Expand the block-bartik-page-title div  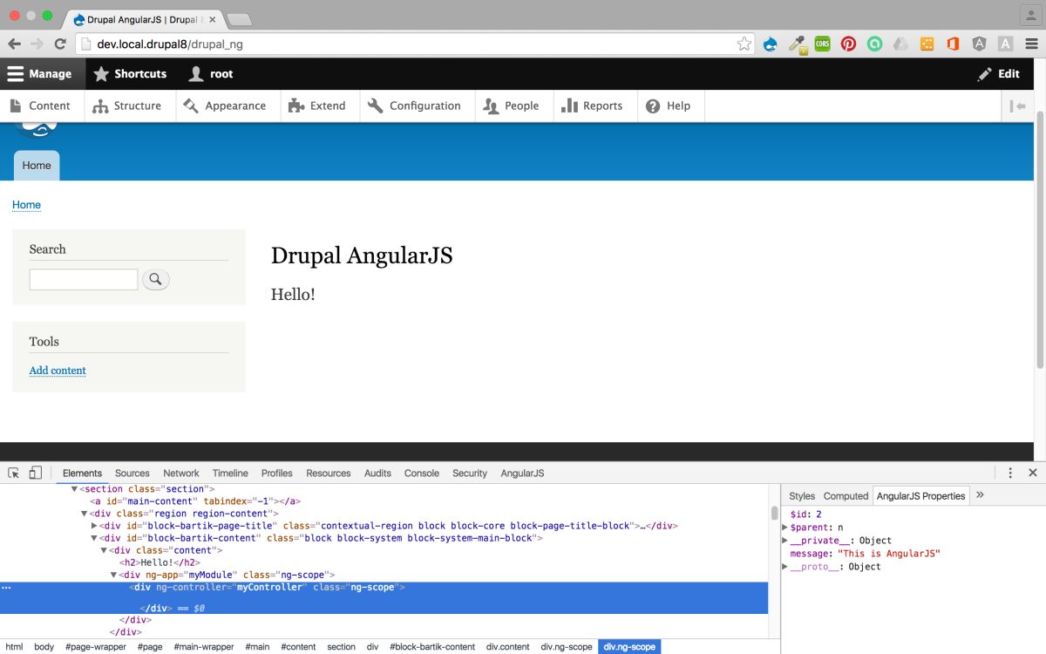[94, 526]
